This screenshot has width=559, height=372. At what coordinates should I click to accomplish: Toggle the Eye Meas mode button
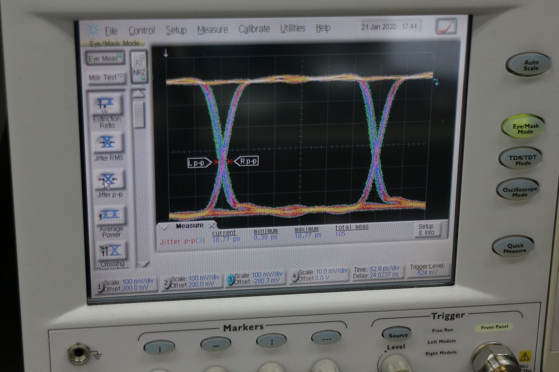(105, 59)
